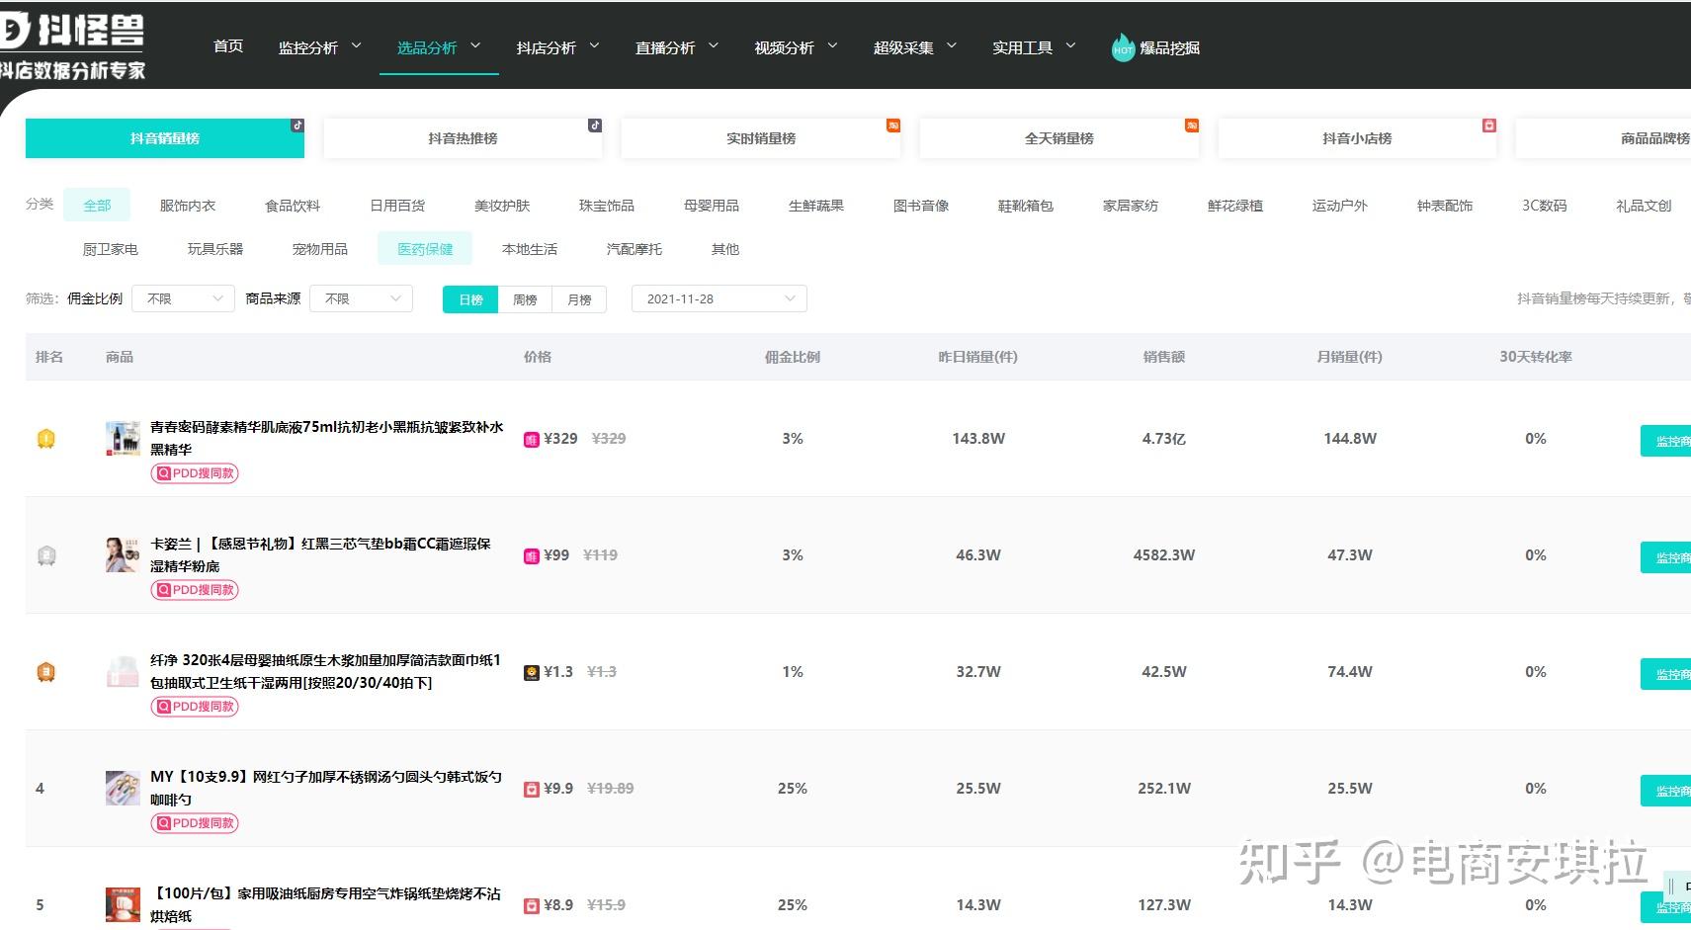Switch to 全天销量榜 tab
Viewport: 1691px width, 930px height.
pos(1059,138)
